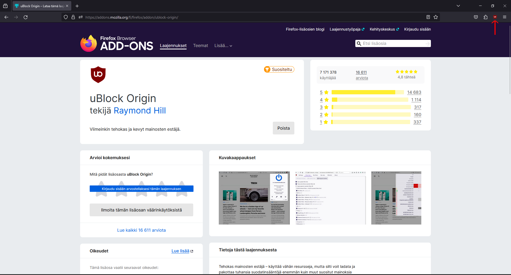Show site security info via padlock
Viewport: 511px width, 275px height.
click(x=73, y=17)
